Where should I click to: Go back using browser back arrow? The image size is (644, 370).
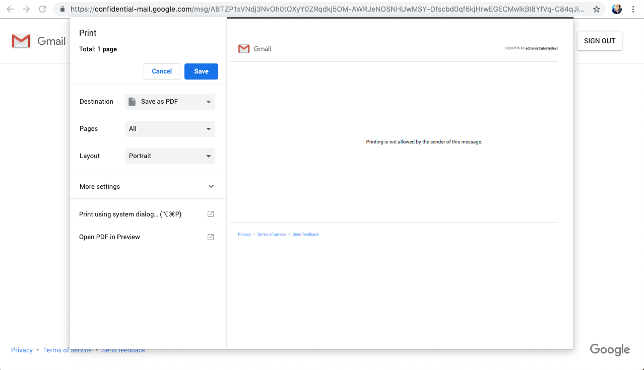10,9
